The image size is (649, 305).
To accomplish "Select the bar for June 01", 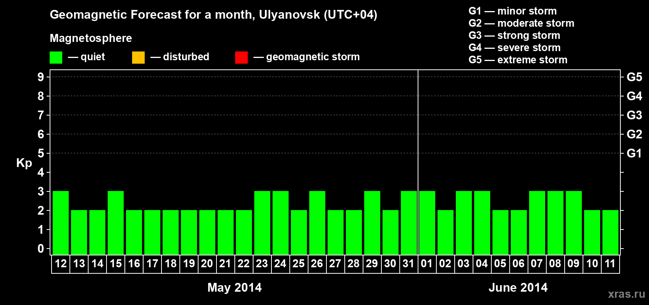I will click(427, 223).
